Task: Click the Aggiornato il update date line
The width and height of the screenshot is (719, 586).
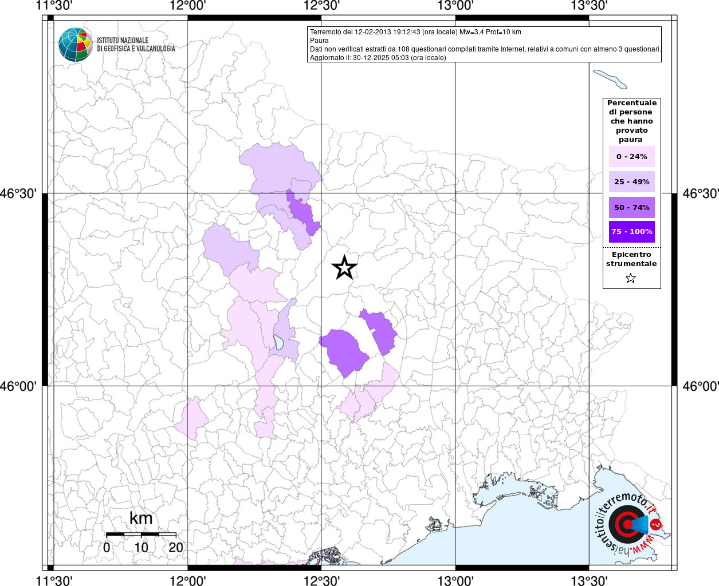Action: pos(378,58)
